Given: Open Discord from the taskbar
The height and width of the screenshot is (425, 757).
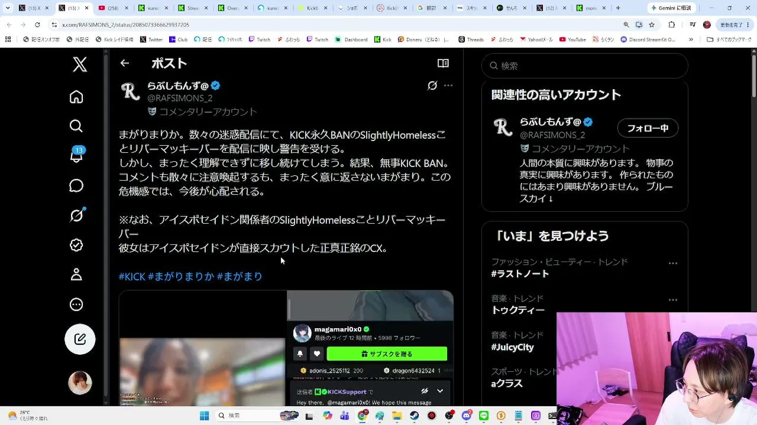Looking at the screenshot, I should [x=467, y=416].
